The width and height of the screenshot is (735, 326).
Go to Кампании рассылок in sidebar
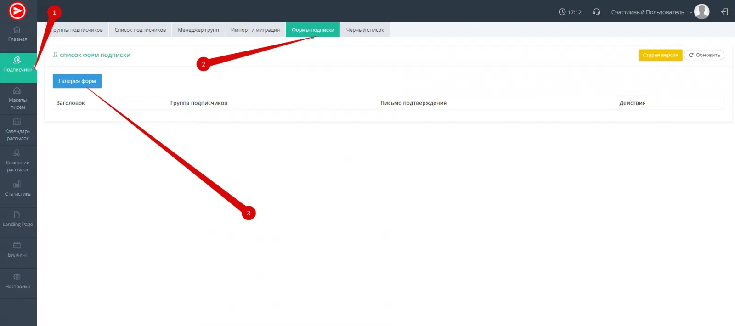[17, 161]
